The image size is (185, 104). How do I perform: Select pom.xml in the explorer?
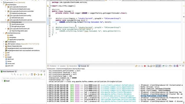[10, 66]
